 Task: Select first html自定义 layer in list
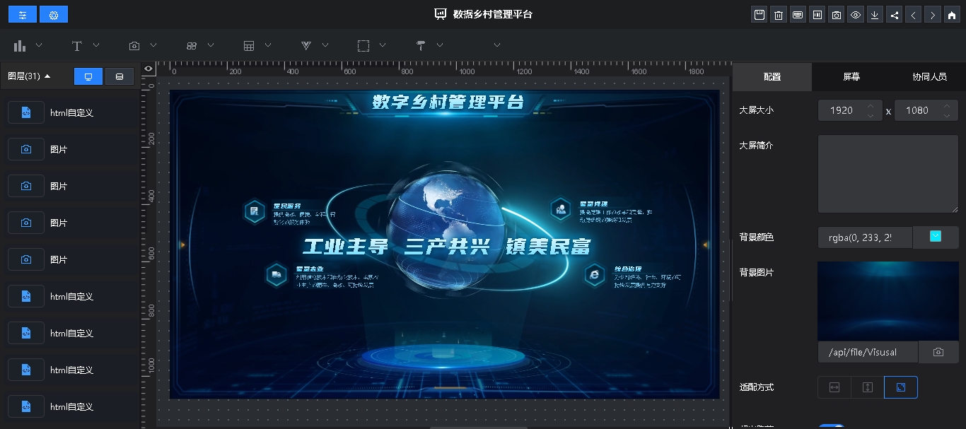tap(71, 112)
